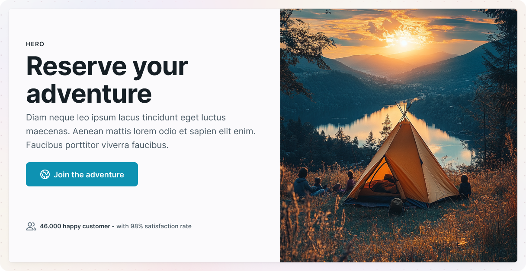Click the 46.000 happy customer text
The height and width of the screenshot is (271, 526).
pos(77,226)
